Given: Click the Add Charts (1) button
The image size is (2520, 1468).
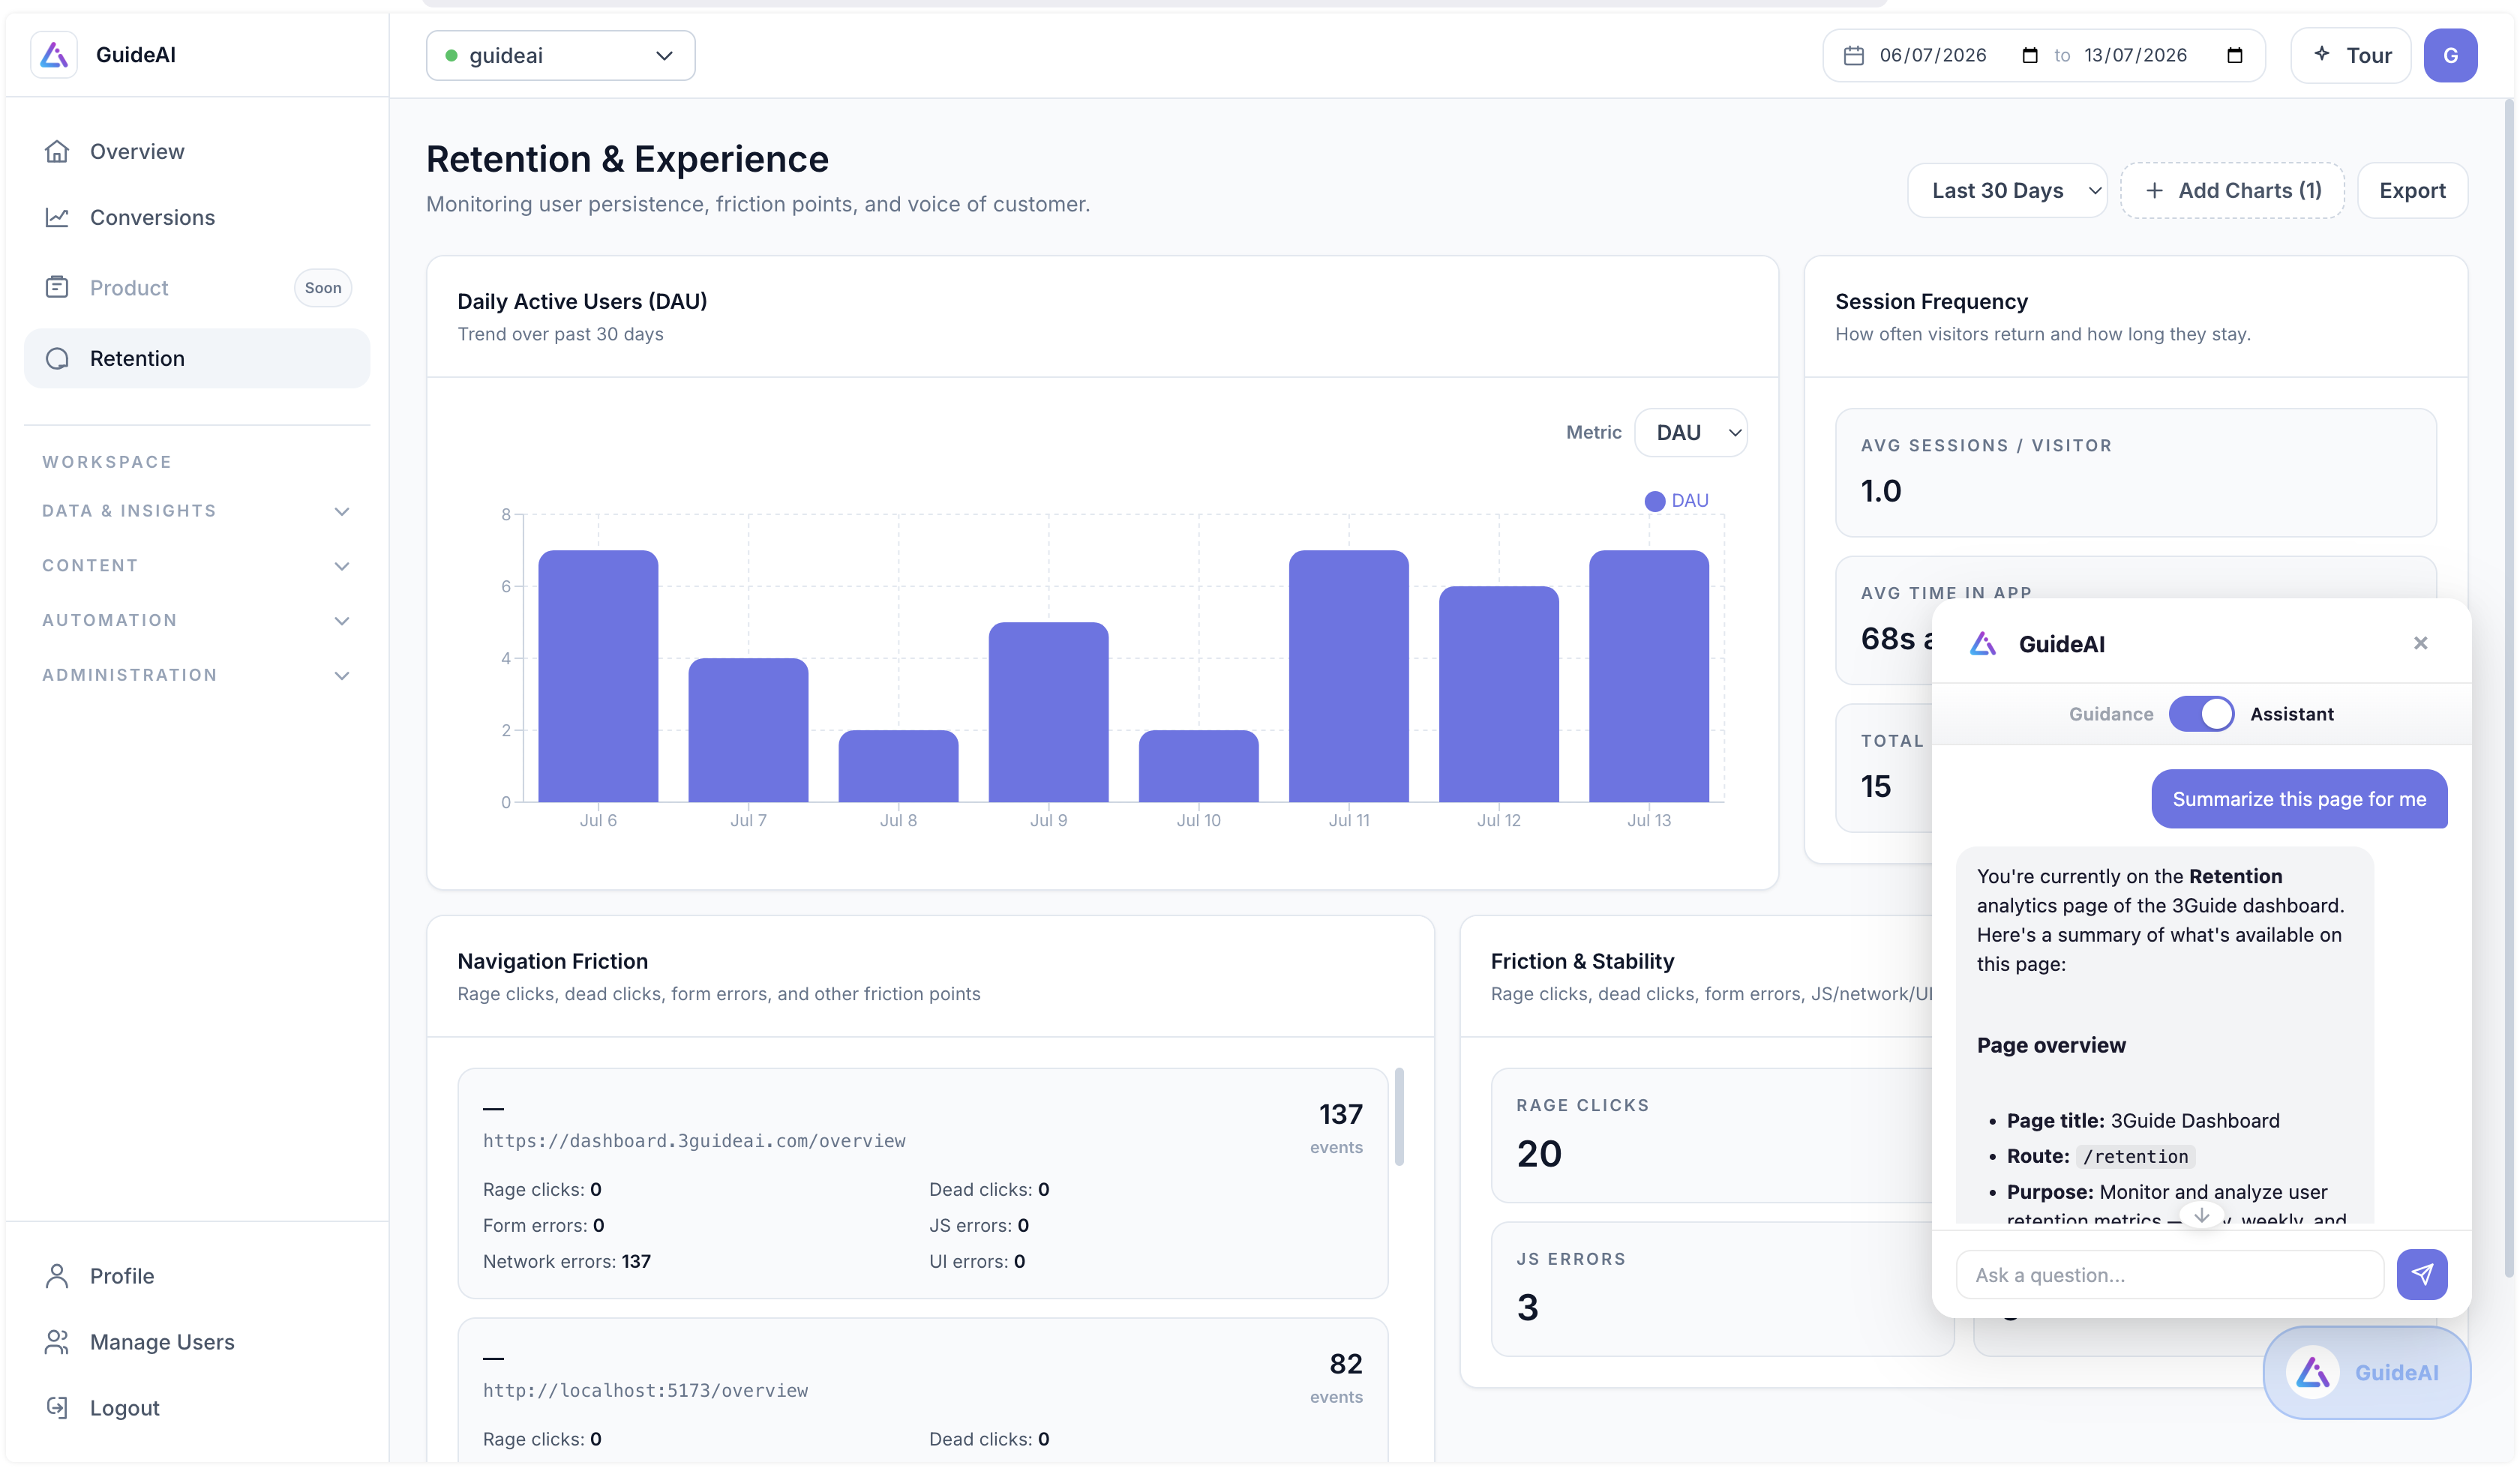Looking at the screenshot, I should 2231,190.
